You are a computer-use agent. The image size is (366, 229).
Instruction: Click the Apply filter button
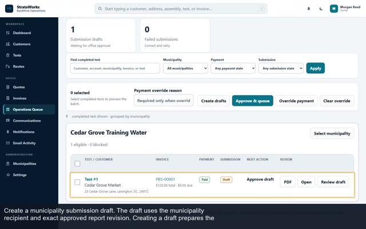(315, 68)
